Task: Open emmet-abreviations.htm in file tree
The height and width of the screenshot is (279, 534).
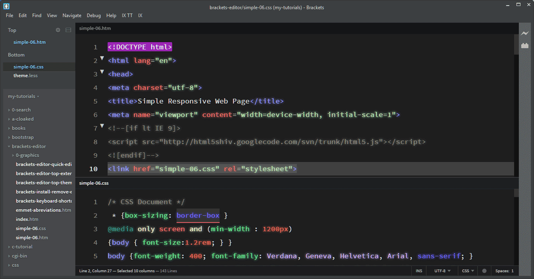Action: [43, 210]
